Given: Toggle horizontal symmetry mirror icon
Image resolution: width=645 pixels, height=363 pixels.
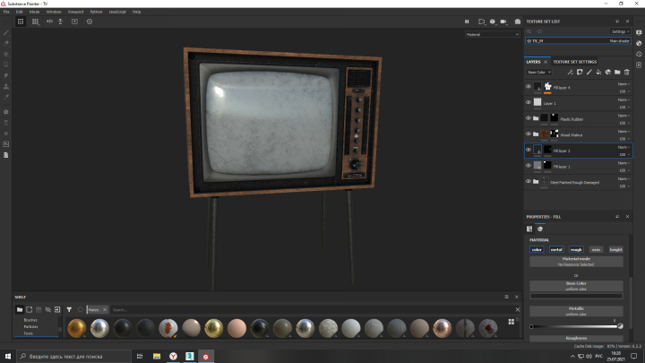Looking at the screenshot, I should click(x=49, y=22).
